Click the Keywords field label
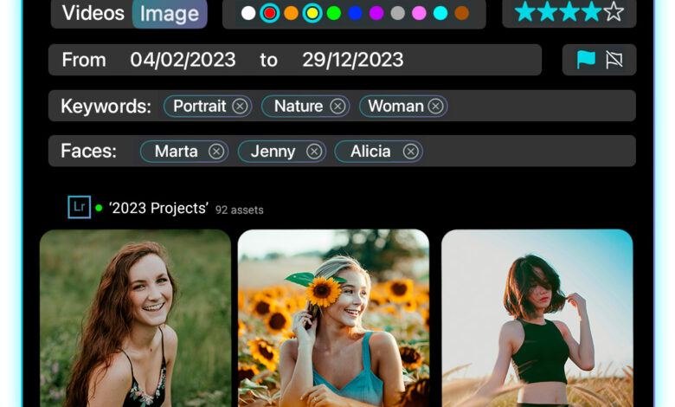The height and width of the screenshot is (407, 675). click(x=106, y=107)
